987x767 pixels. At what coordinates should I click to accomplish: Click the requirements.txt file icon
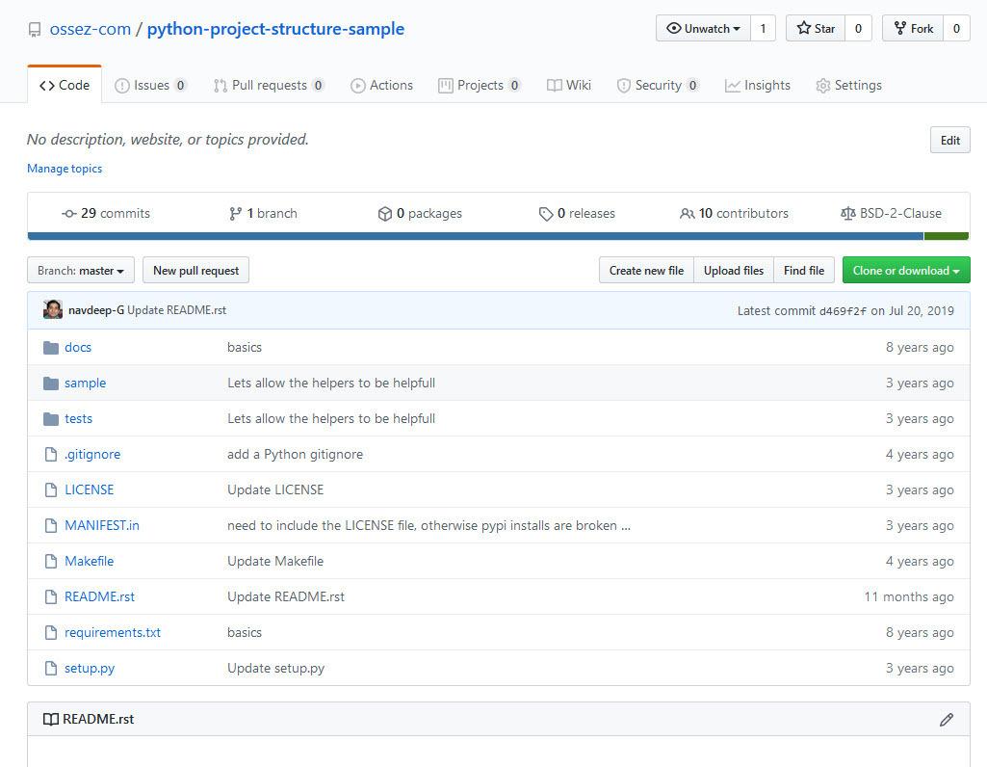(51, 633)
